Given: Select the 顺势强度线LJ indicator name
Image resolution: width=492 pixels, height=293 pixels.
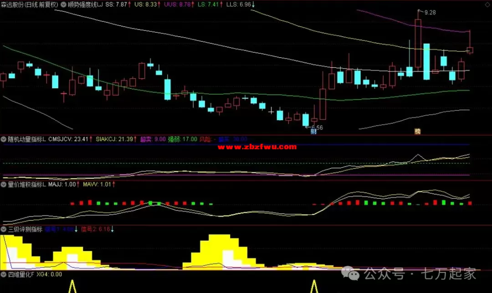Looking at the screenshot, I should point(85,5).
